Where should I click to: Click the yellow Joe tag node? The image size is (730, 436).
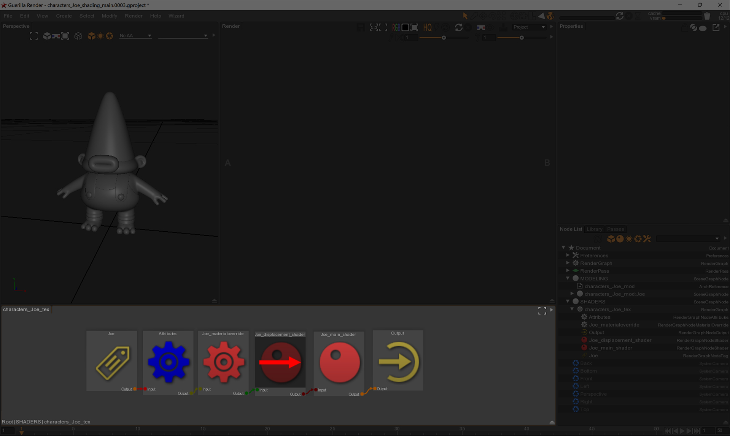(x=112, y=362)
